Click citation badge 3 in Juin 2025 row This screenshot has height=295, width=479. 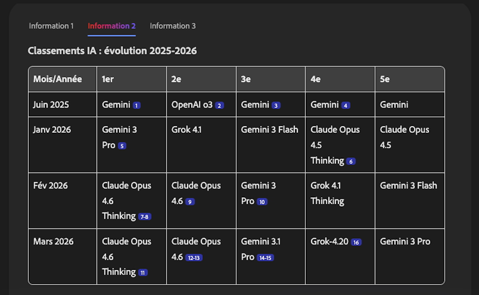coord(276,106)
